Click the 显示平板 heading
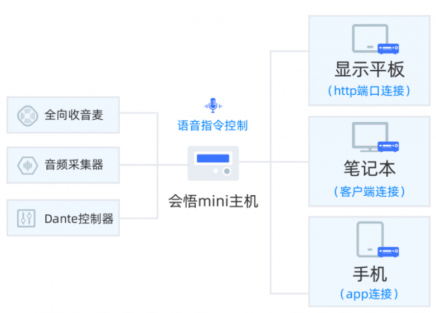The height and width of the screenshot is (313, 436). coord(370,70)
